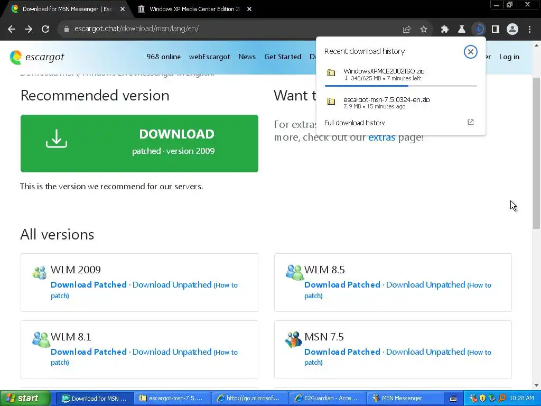Open the Extensions puzzle icon
Screen dimensions: 541x406
point(445,30)
